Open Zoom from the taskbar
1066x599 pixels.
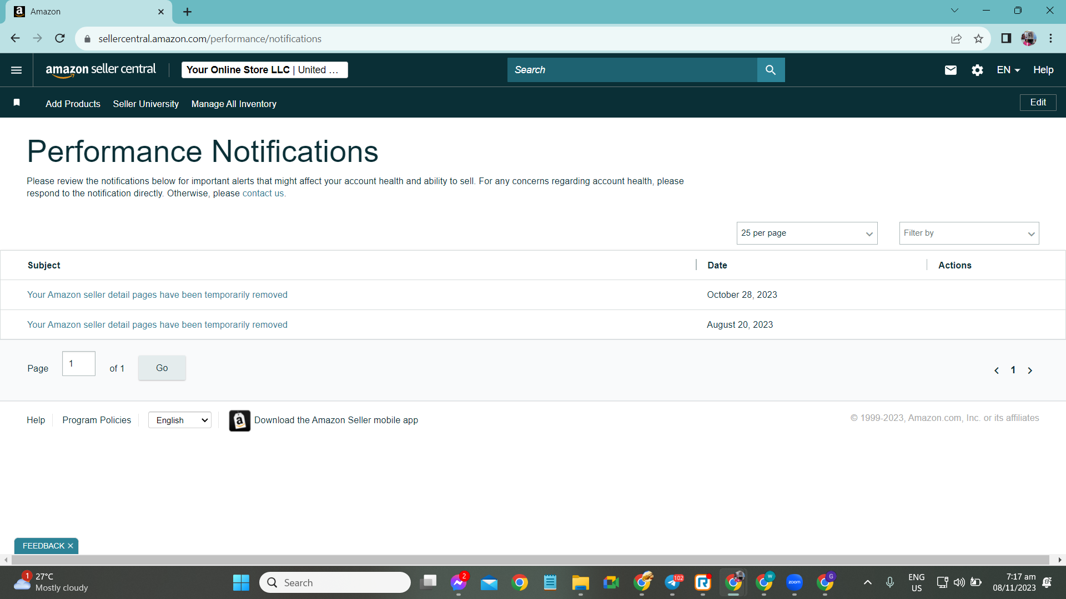795,582
